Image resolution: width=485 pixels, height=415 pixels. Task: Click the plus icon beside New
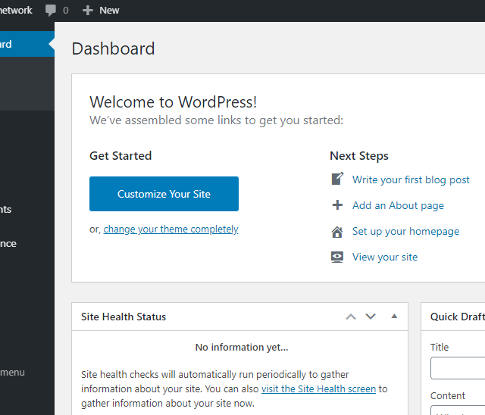pos(88,10)
